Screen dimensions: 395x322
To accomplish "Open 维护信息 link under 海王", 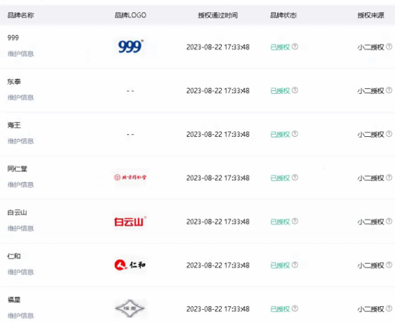I will coord(21,141).
